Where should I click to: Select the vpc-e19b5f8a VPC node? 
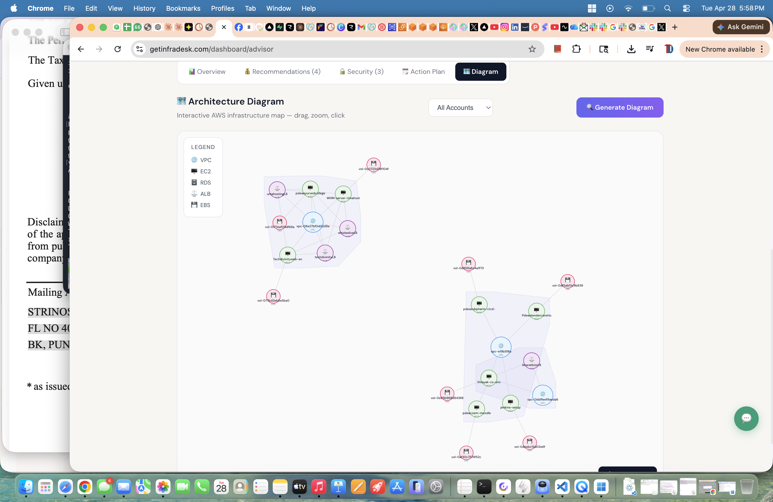(501, 347)
